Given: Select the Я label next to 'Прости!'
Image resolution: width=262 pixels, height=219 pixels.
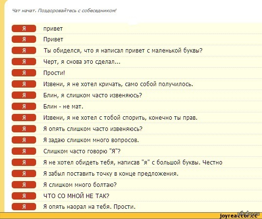Looking at the screenshot, I should [x=24, y=73].
